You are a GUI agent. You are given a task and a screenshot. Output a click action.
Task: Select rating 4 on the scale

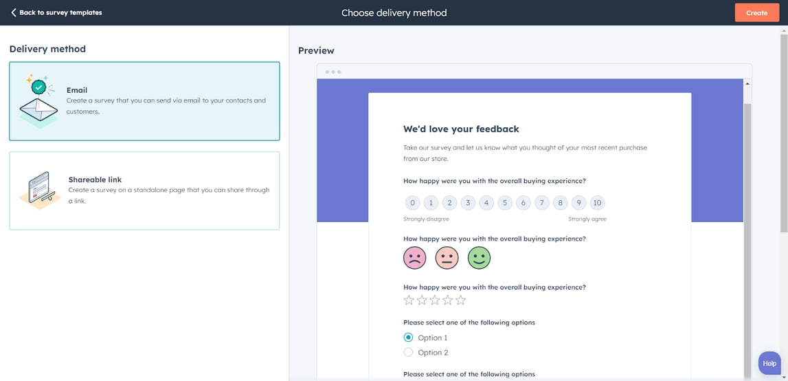(486, 203)
